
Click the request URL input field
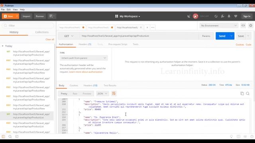[x=139, y=36]
